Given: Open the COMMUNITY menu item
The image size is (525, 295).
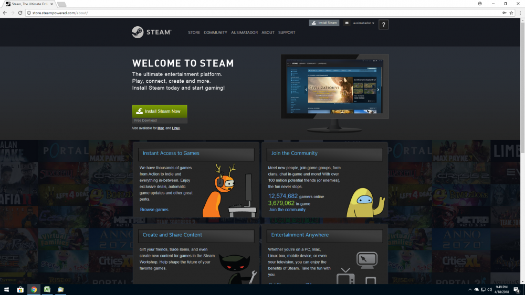Looking at the screenshot, I should (215, 32).
